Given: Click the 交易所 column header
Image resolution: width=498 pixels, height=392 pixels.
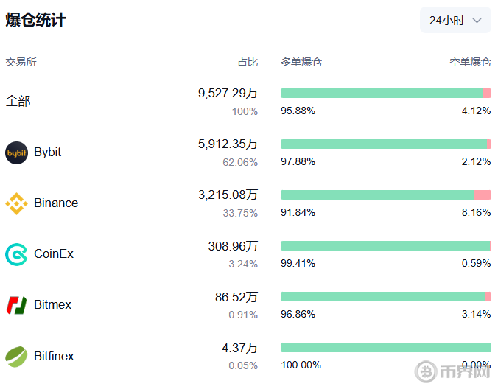Looking at the screenshot, I should [x=21, y=62].
